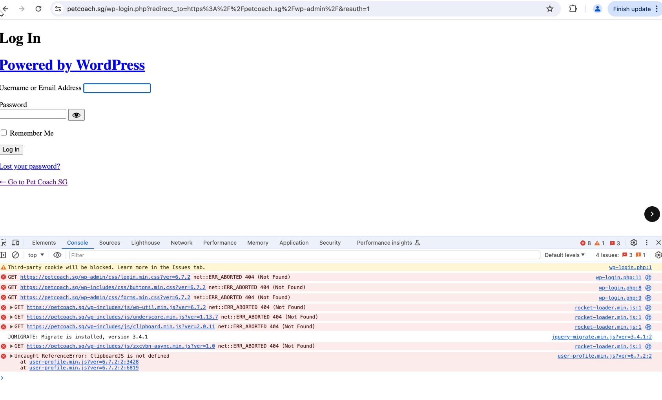Open DevTools more options kebab menu
Viewport: 662px width, 400px height.
[x=647, y=243]
